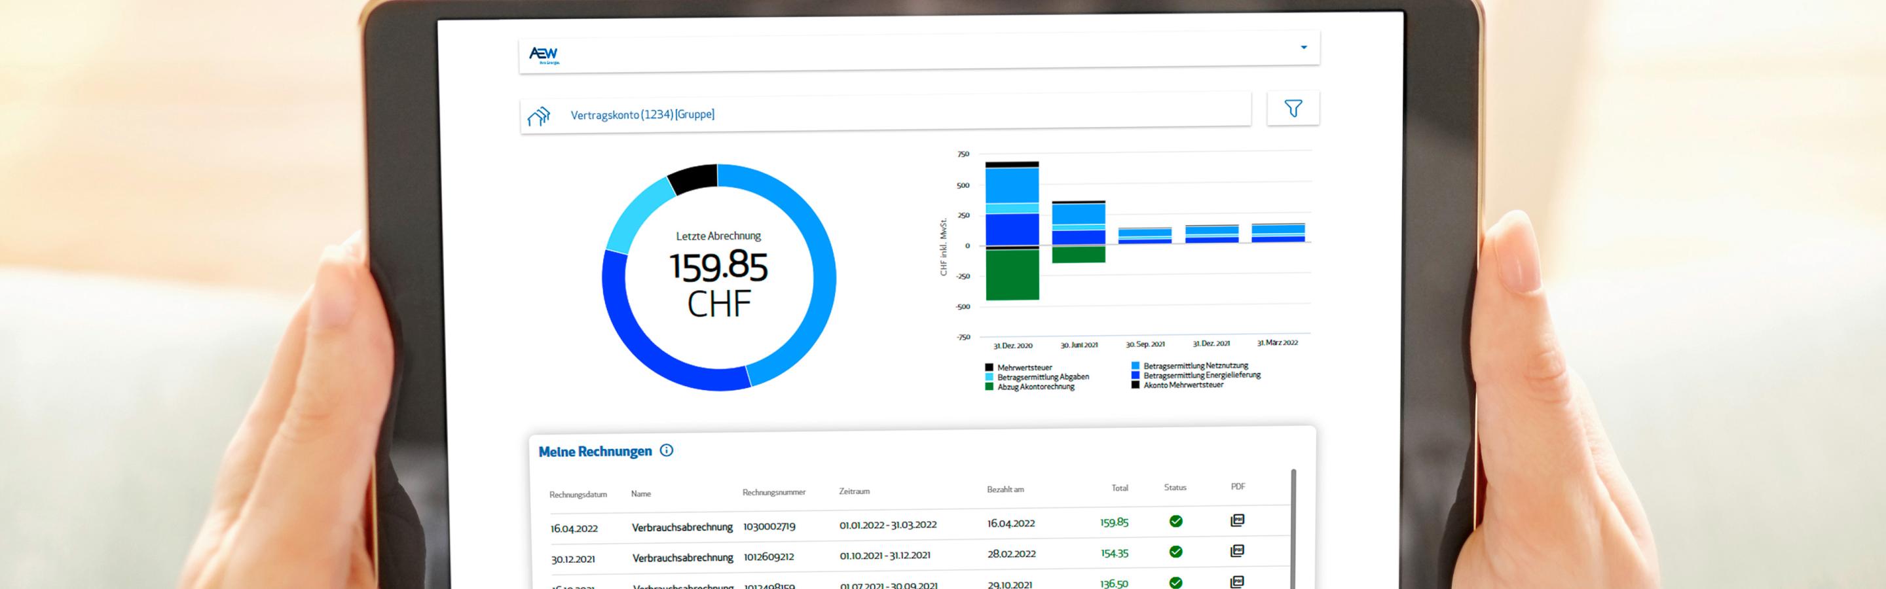Click the invoice table vertical scrollbar
Image resolution: width=1886 pixels, height=589 pixels.
[x=1293, y=527]
